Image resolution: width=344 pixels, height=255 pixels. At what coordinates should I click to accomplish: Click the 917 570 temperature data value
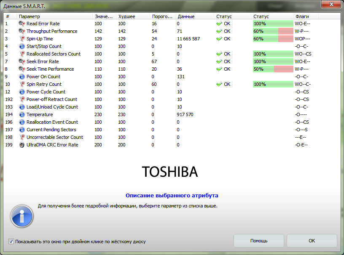[185, 114]
